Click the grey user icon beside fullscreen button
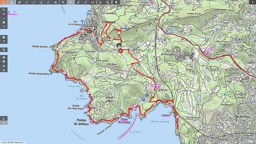Screen dimensions: 256x144 tap(12, 2)
